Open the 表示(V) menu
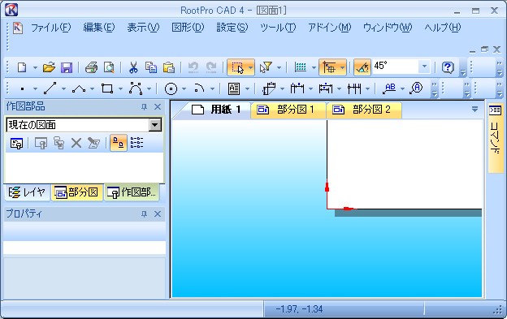The image size is (507, 319). [143, 28]
